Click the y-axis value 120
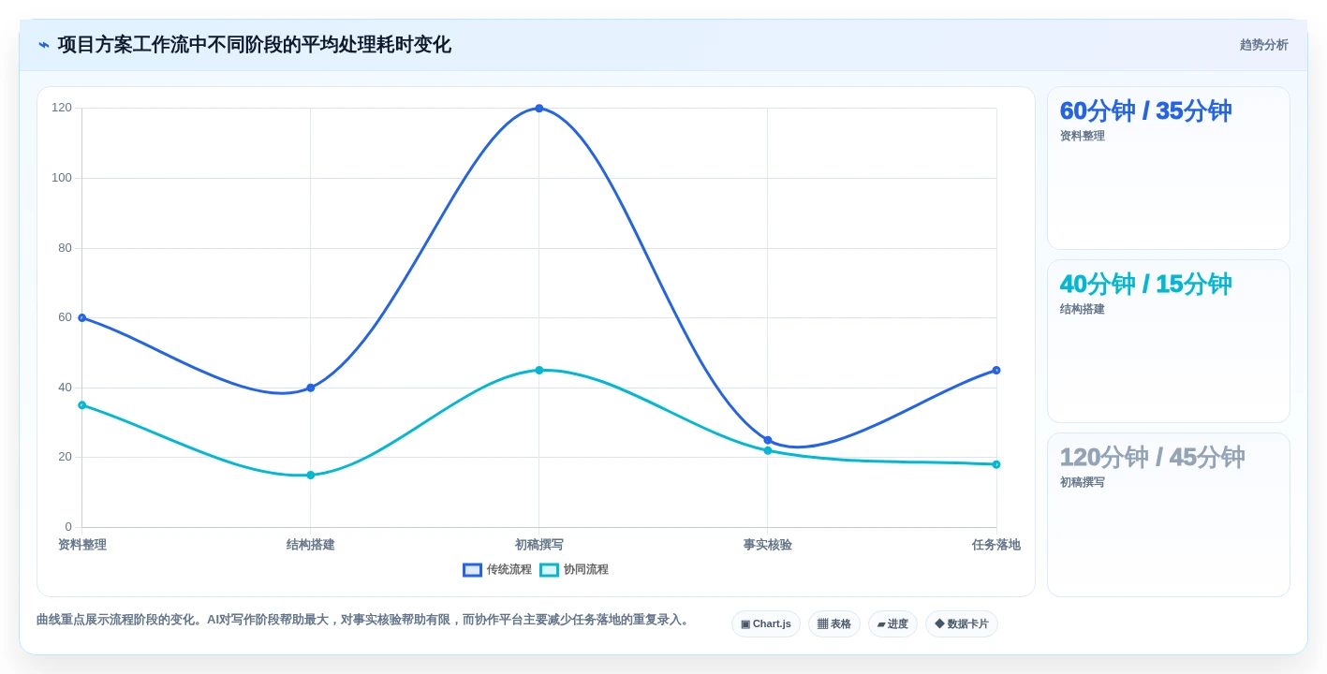 [62, 108]
